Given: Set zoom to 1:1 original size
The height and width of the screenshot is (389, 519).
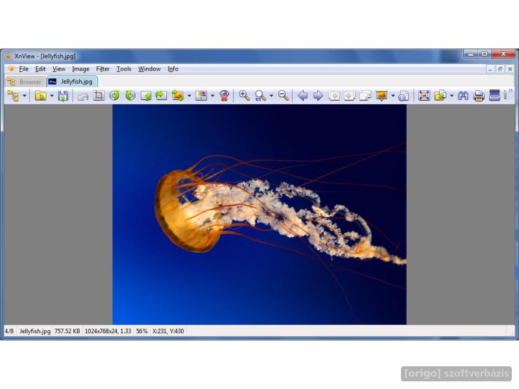Looking at the screenshot, I should pyautogui.click(x=261, y=96).
